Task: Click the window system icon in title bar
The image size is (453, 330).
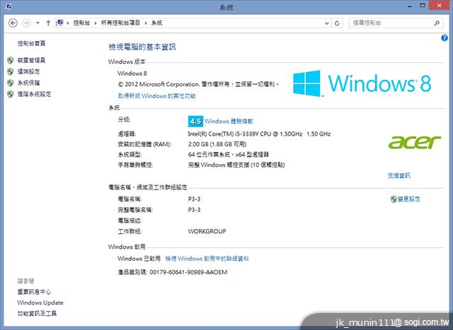Action: tap(8, 6)
